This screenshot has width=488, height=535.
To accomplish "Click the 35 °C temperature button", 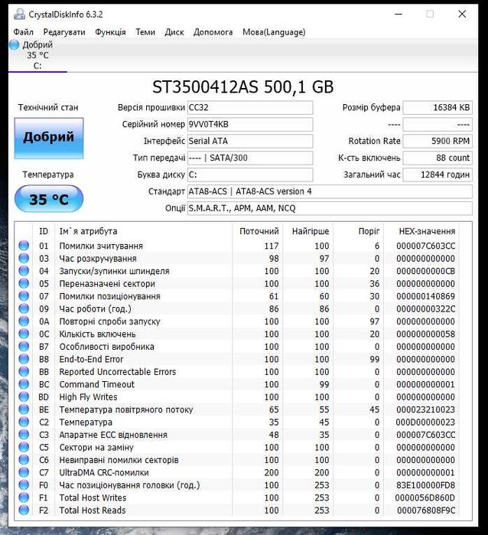I will 49,199.
